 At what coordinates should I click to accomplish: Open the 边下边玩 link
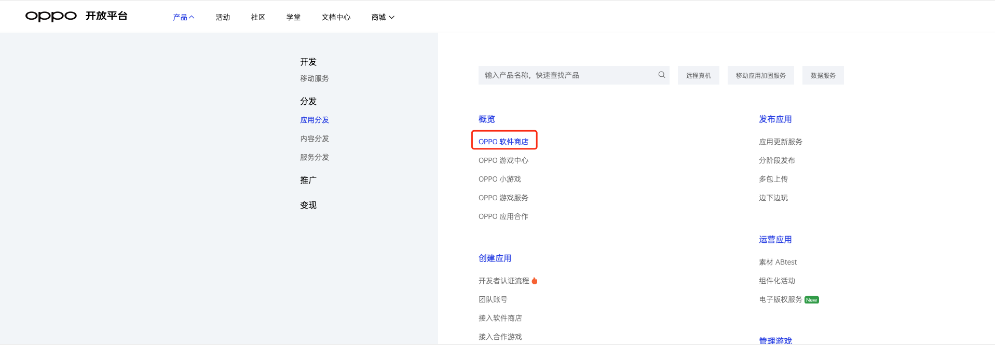pos(773,198)
